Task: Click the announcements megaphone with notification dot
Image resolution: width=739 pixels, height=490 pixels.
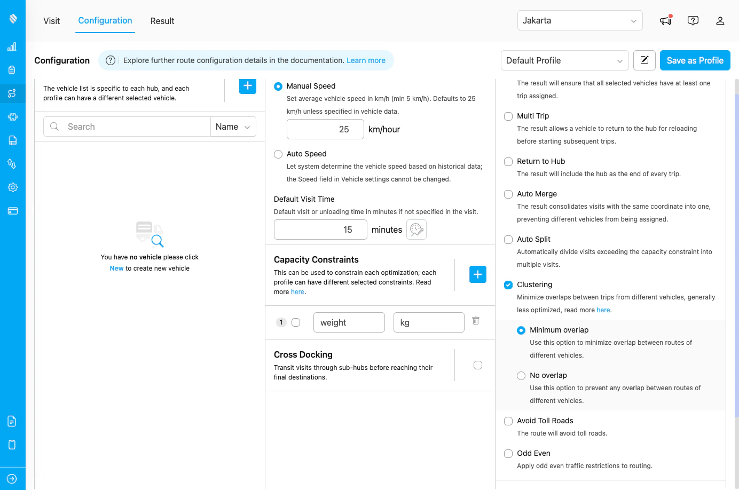Action: [x=665, y=20]
